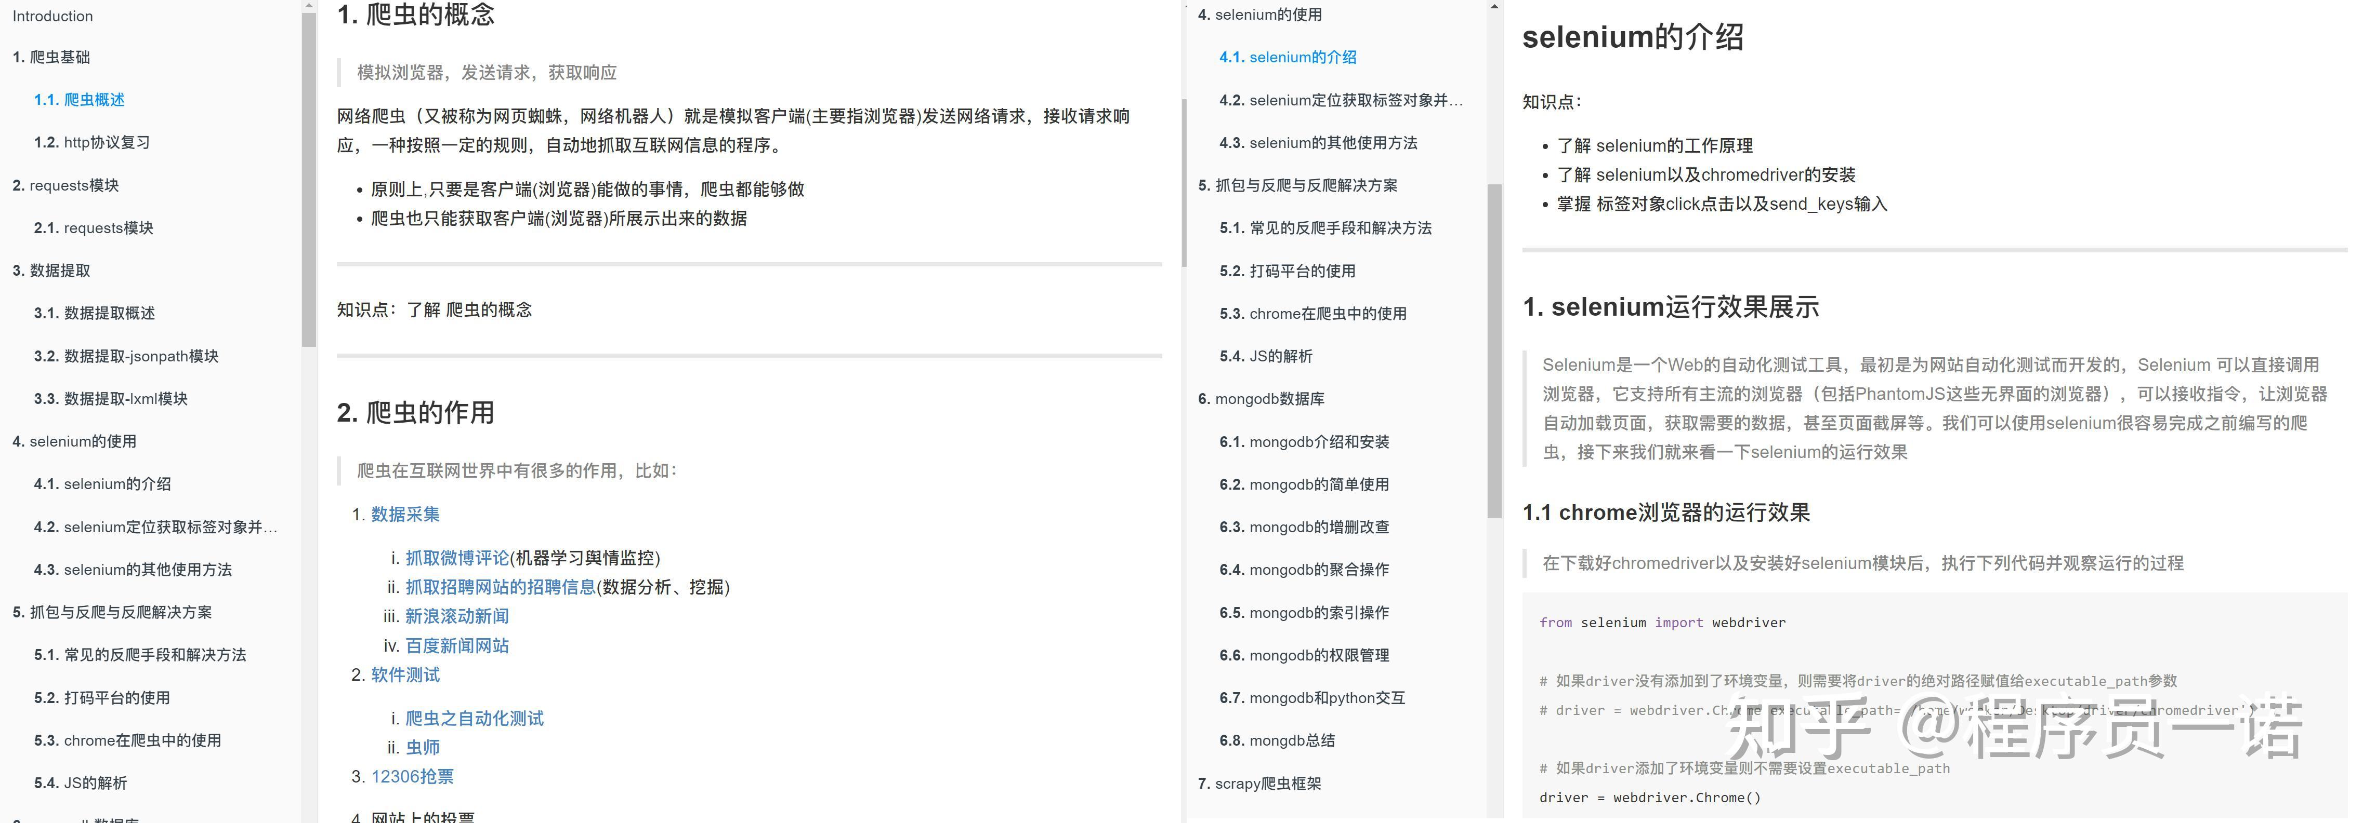The height and width of the screenshot is (823, 2363).
Task: Click the 爬虫之自动化测试 link
Action: point(474,719)
